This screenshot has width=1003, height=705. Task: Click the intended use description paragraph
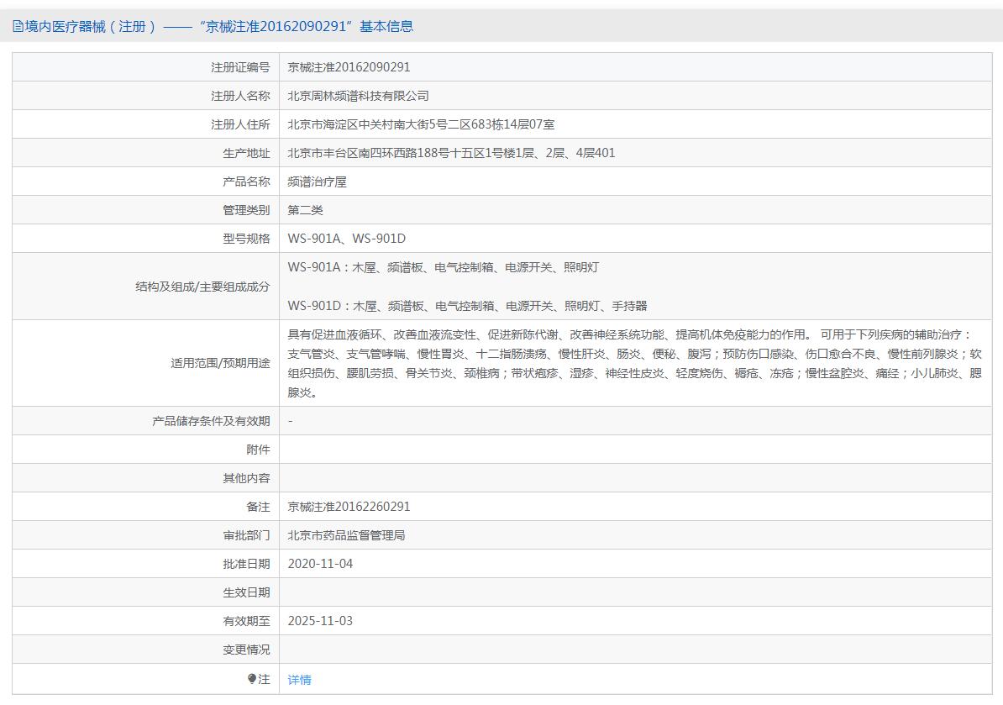tap(634, 363)
